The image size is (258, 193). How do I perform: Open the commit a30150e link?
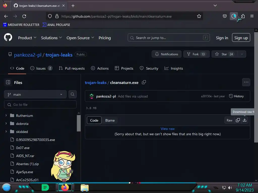click(x=206, y=96)
